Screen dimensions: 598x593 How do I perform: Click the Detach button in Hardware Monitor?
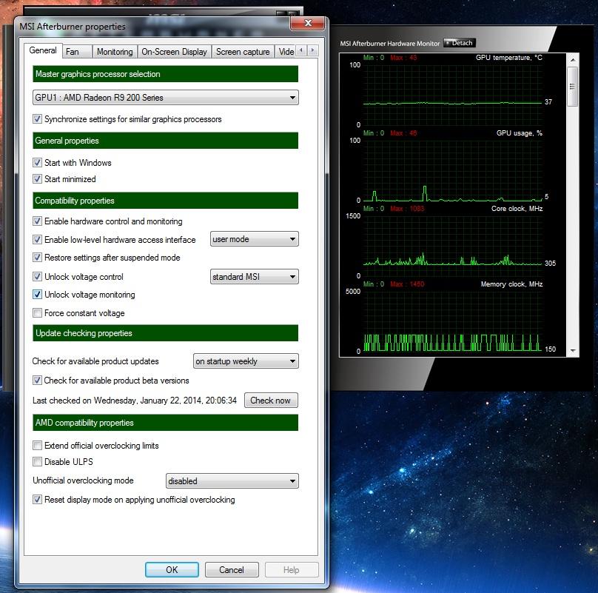pos(459,43)
